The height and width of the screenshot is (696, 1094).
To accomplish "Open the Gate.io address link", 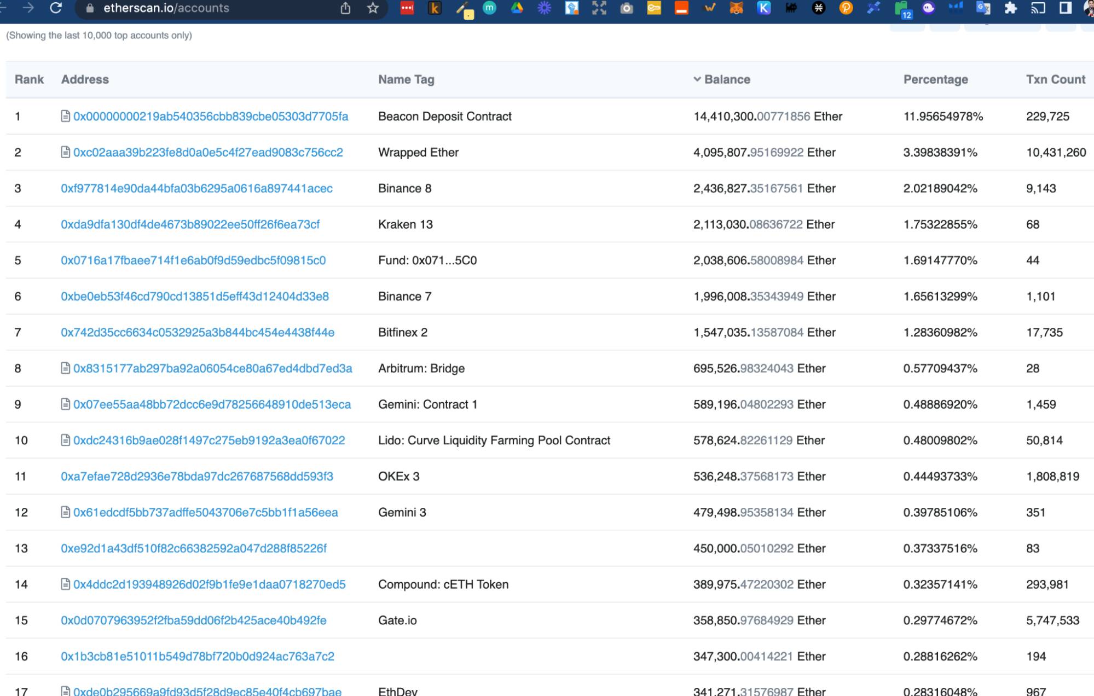I will (x=193, y=620).
